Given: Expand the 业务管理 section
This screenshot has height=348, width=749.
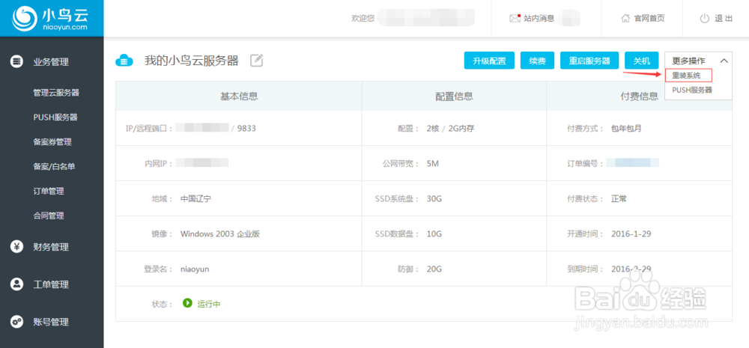Looking at the screenshot, I should 52,61.
